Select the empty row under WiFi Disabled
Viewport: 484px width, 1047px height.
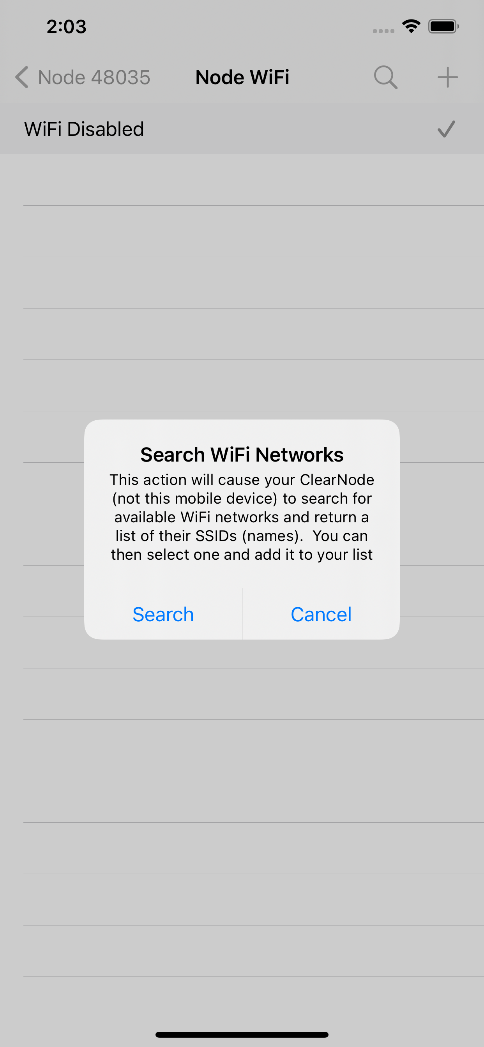242,180
